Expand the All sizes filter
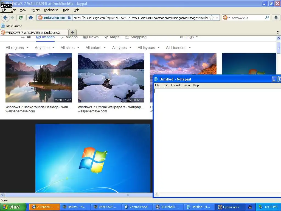 tap(70, 48)
